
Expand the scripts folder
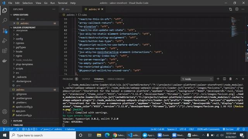tap(19, 69)
